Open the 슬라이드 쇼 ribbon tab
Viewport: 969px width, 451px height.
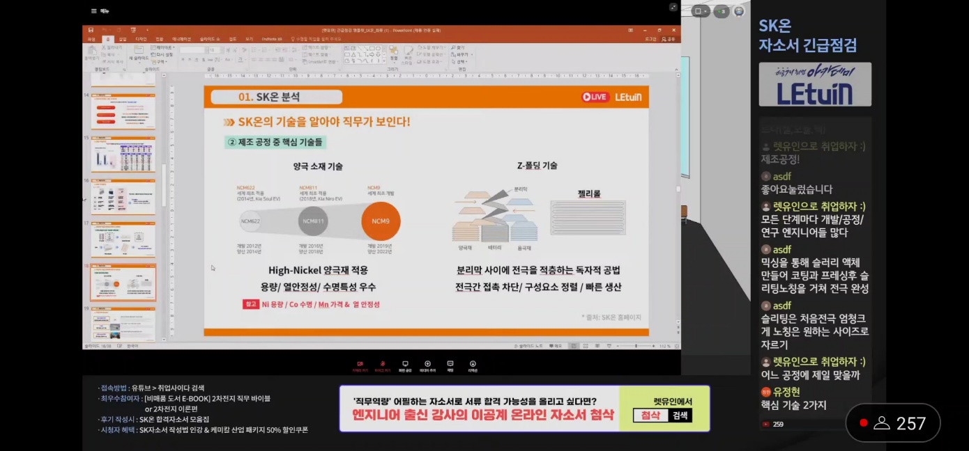coord(209,39)
